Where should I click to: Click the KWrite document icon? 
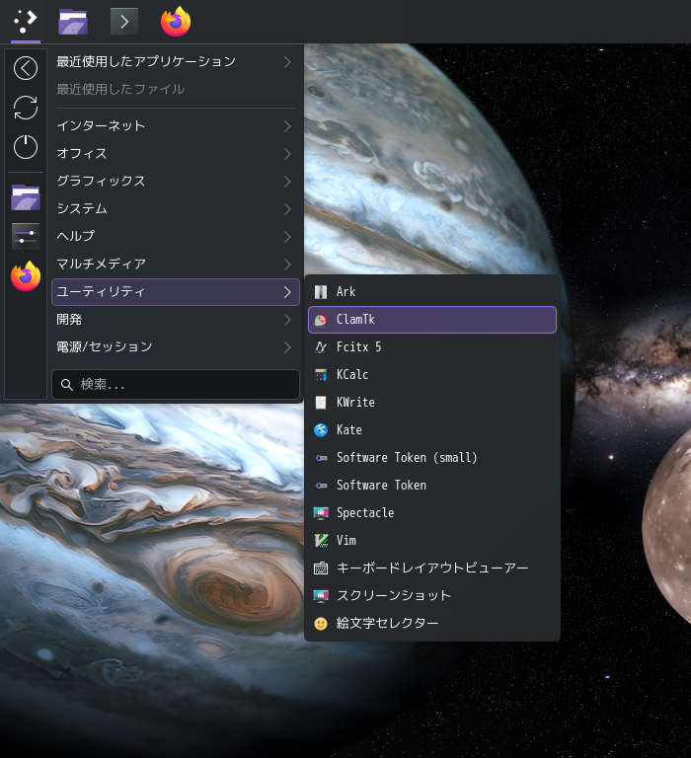coord(321,403)
